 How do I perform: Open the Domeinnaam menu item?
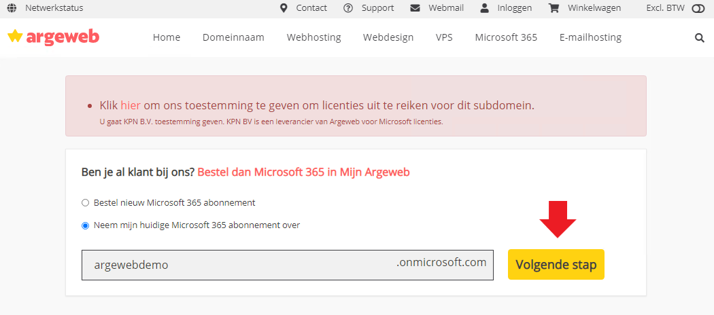(233, 37)
